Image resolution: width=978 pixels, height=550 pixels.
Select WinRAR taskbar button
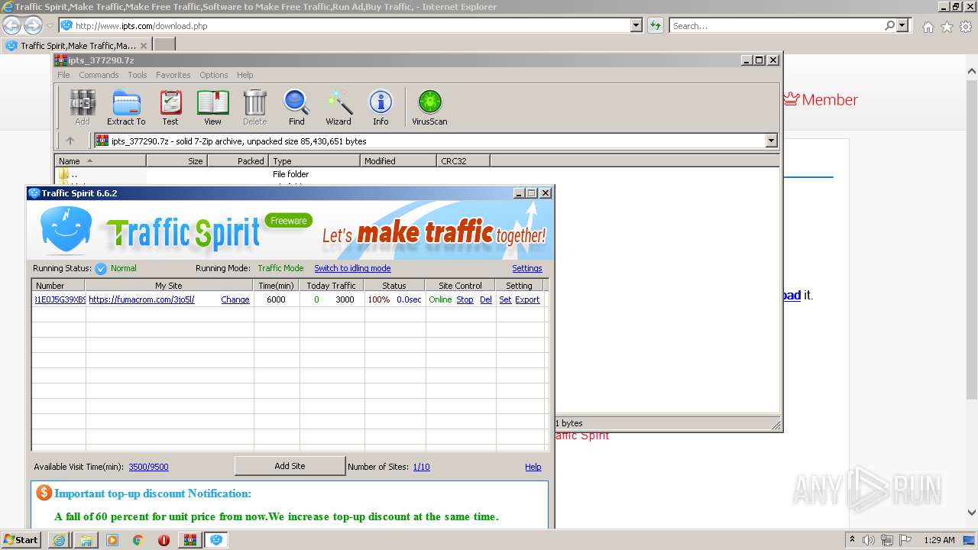[189, 540]
